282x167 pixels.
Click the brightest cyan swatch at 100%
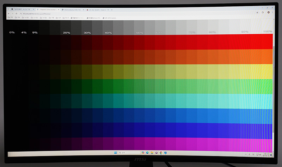click(x=267, y=101)
